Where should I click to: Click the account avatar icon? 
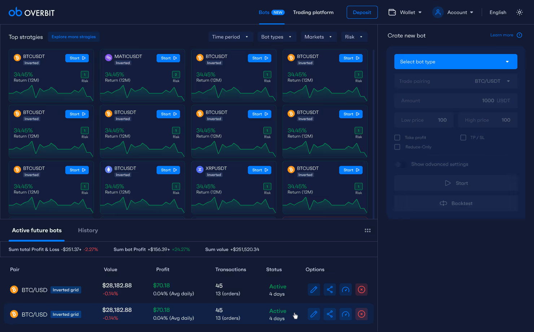(438, 12)
